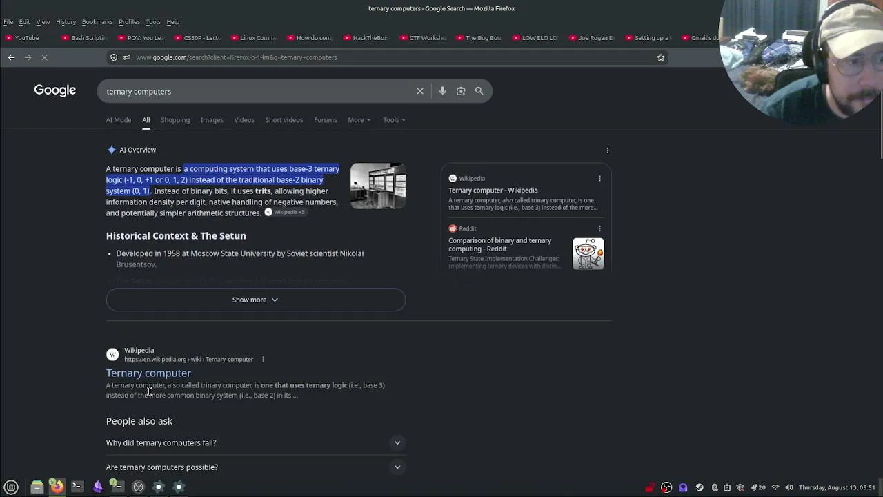The width and height of the screenshot is (883, 497).
Task: Open the HackTheBox bookmark
Action: click(x=366, y=38)
